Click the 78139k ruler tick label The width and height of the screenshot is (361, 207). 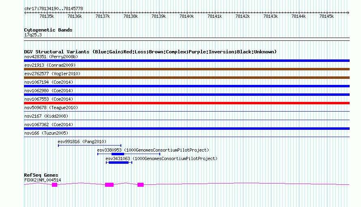(x=159, y=16)
